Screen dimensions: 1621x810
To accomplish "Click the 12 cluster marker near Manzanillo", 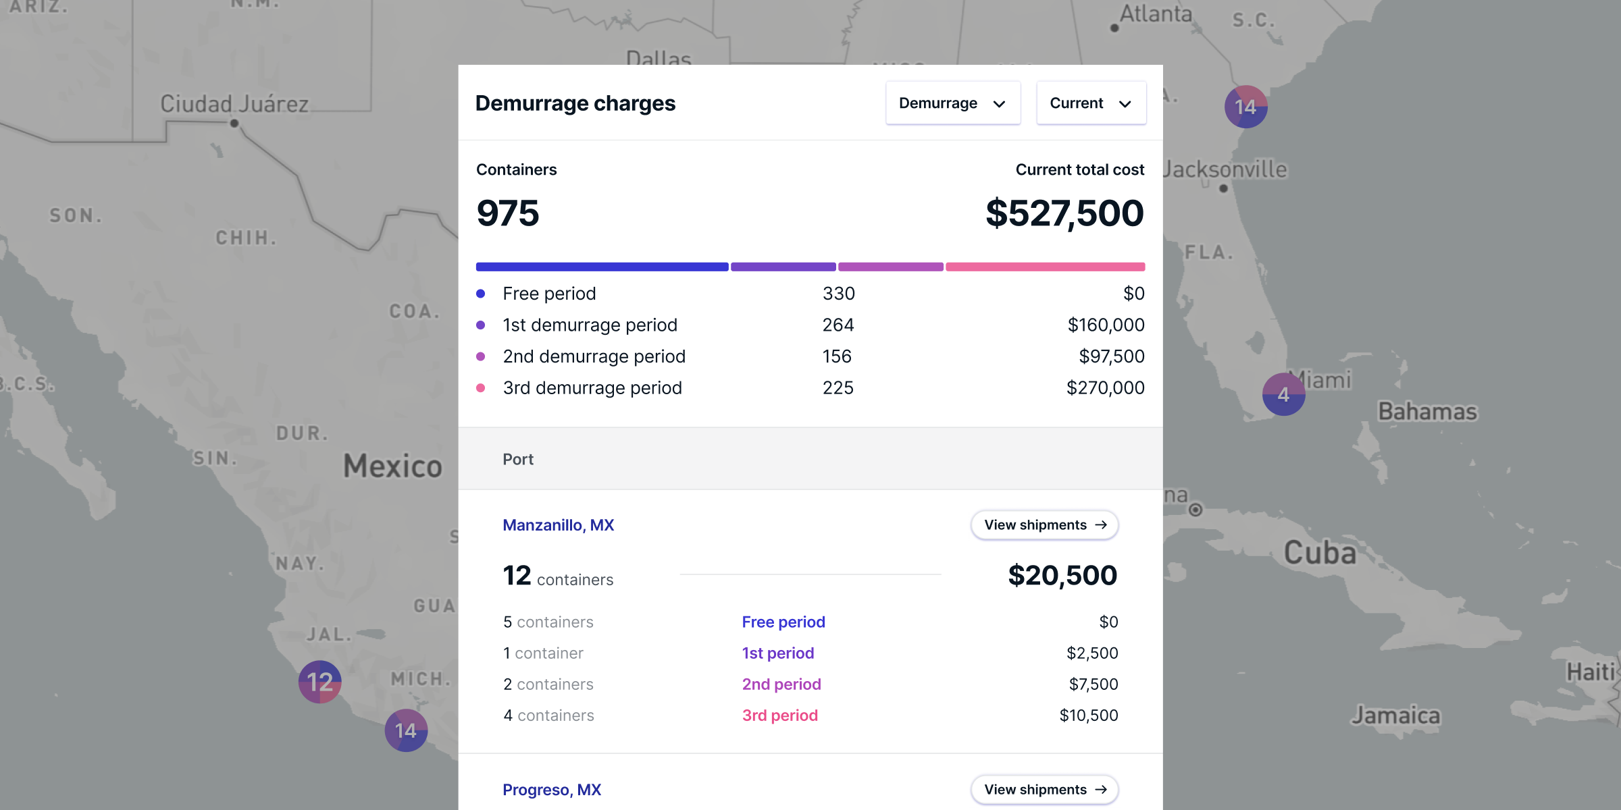I will pyautogui.click(x=319, y=682).
